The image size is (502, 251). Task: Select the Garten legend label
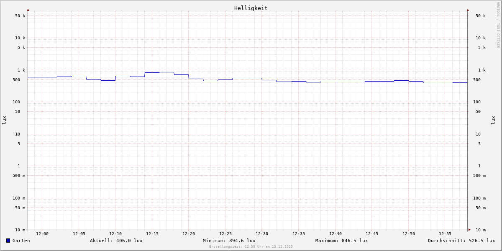tap(21, 241)
